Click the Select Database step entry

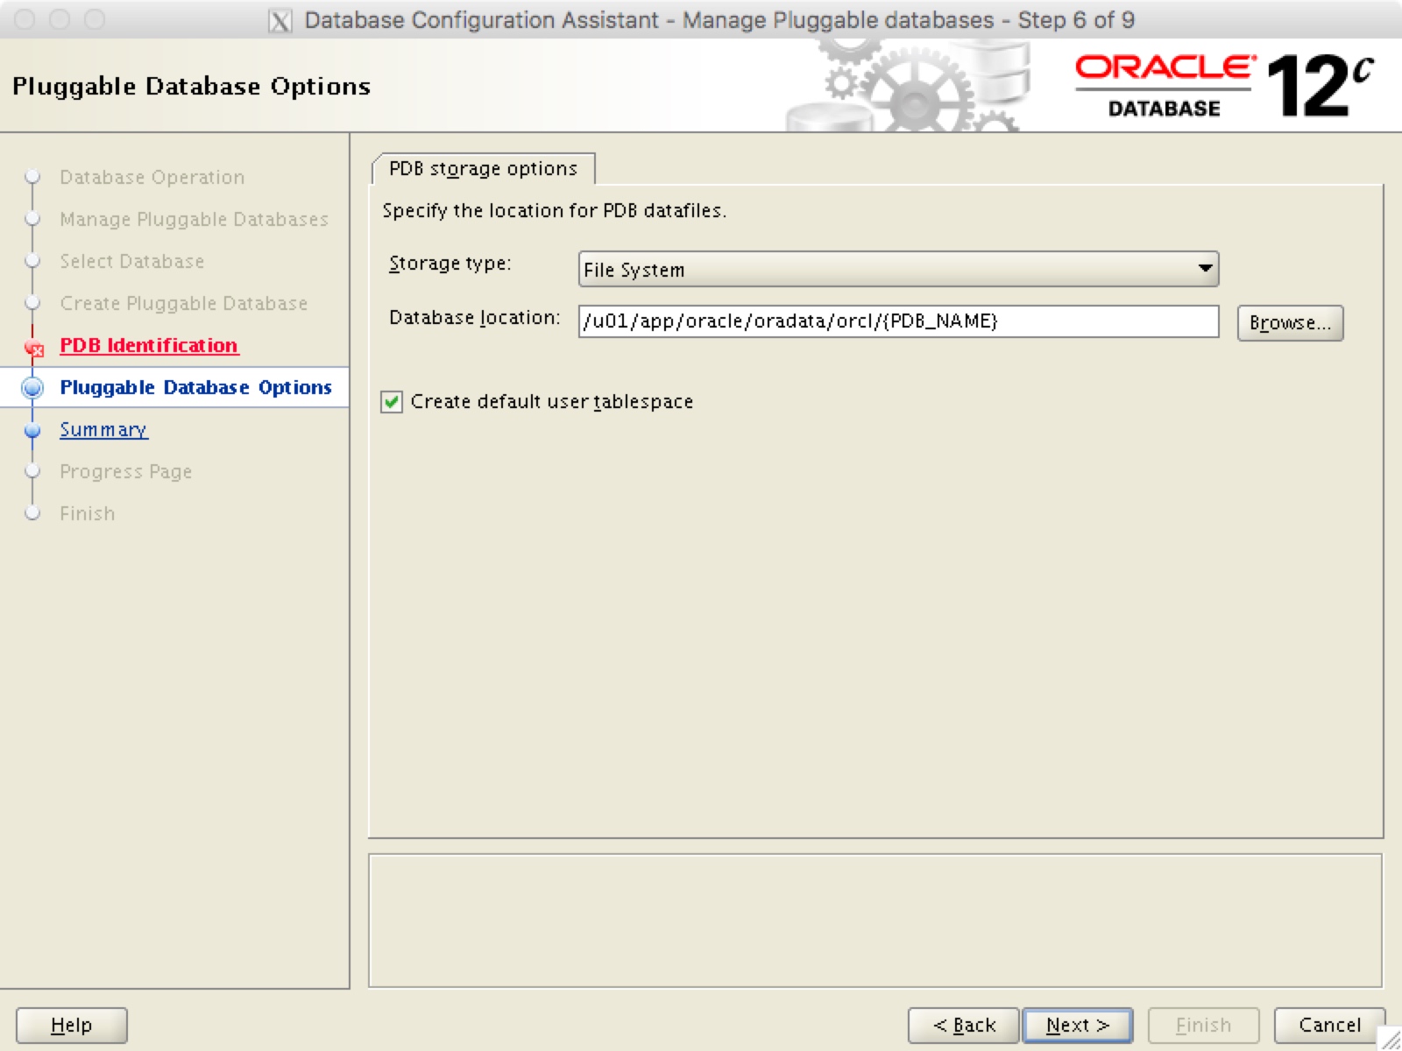click(x=131, y=261)
